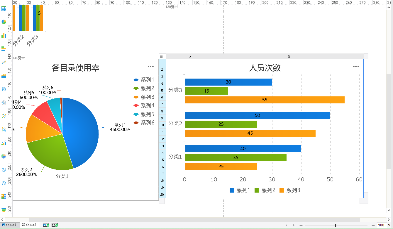The width and height of the screenshot is (393, 229).
Task: Select the table grid icon in sidebar
Action: 4,8
